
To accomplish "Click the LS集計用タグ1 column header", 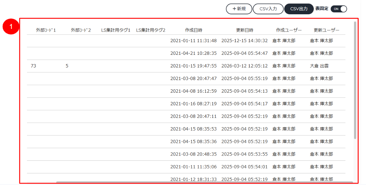I will (116, 30).
